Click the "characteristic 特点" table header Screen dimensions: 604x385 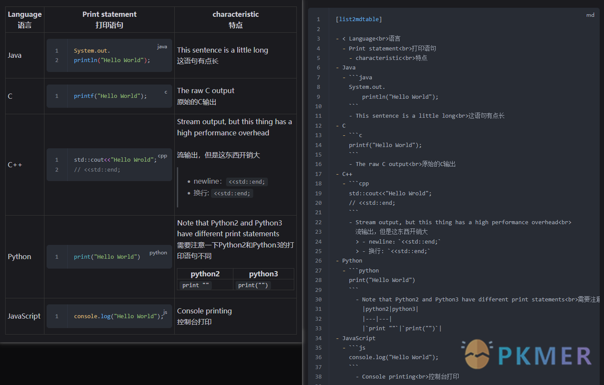click(x=236, y=20)
